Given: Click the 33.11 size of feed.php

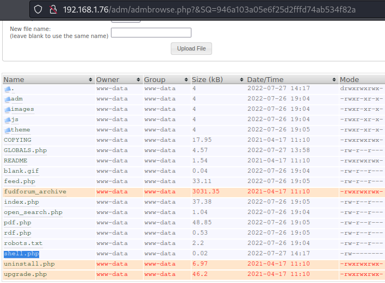Looking at the screenshot, I should coord(202,181).
